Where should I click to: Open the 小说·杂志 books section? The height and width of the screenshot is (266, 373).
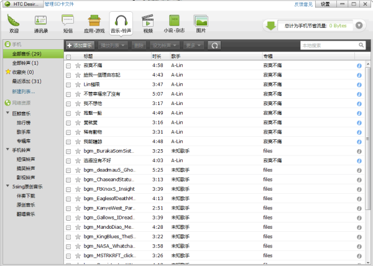coord(174,23)
